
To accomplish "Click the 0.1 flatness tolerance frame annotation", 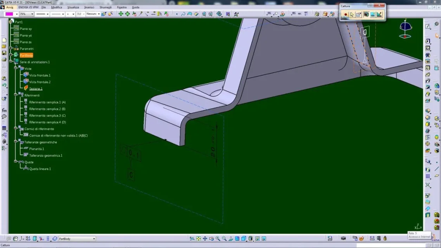I will pyautogui.click(x=130, y=153).
